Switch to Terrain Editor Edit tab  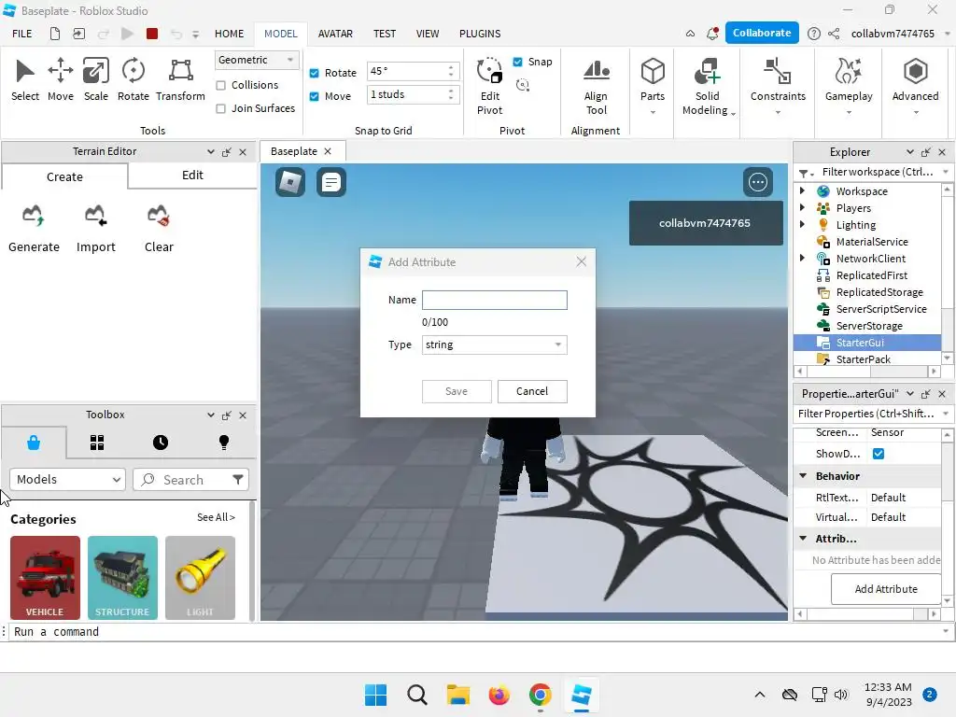192,176
